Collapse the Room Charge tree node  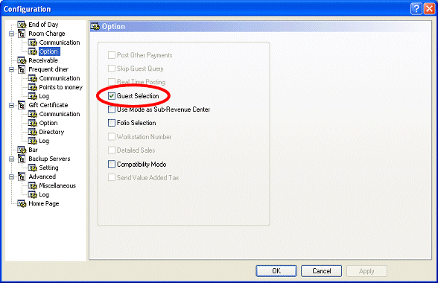pyautogui.click(x=11, y=34)
